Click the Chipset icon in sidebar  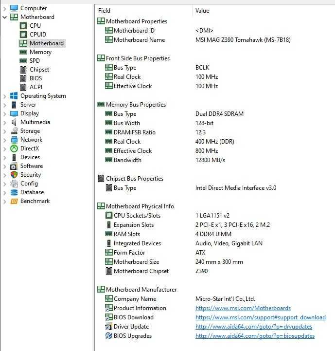[x=23, y=70]
